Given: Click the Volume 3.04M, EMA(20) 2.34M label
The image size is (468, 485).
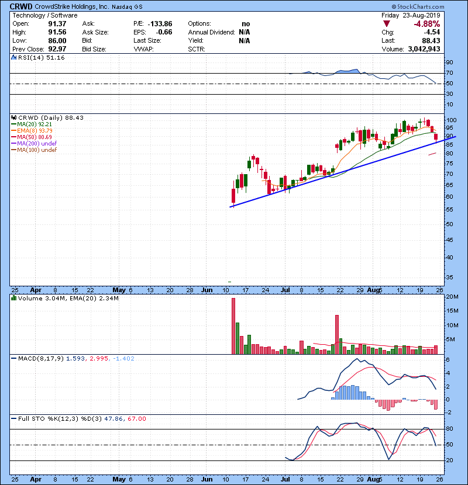Looking at the screenshot, I should tap(68, 299).
